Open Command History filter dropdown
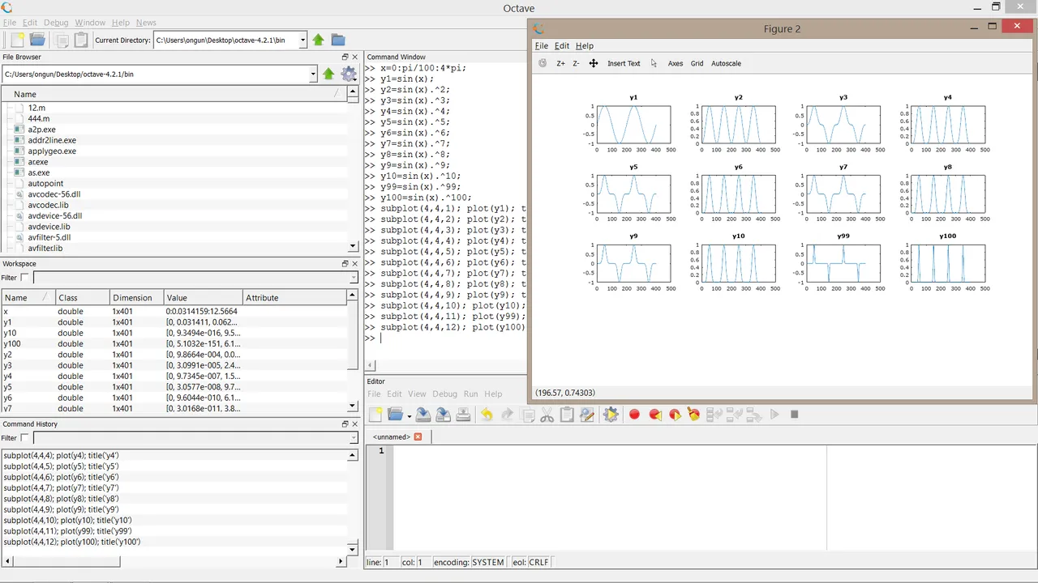1038x583 pixels. tap(353, 438)
